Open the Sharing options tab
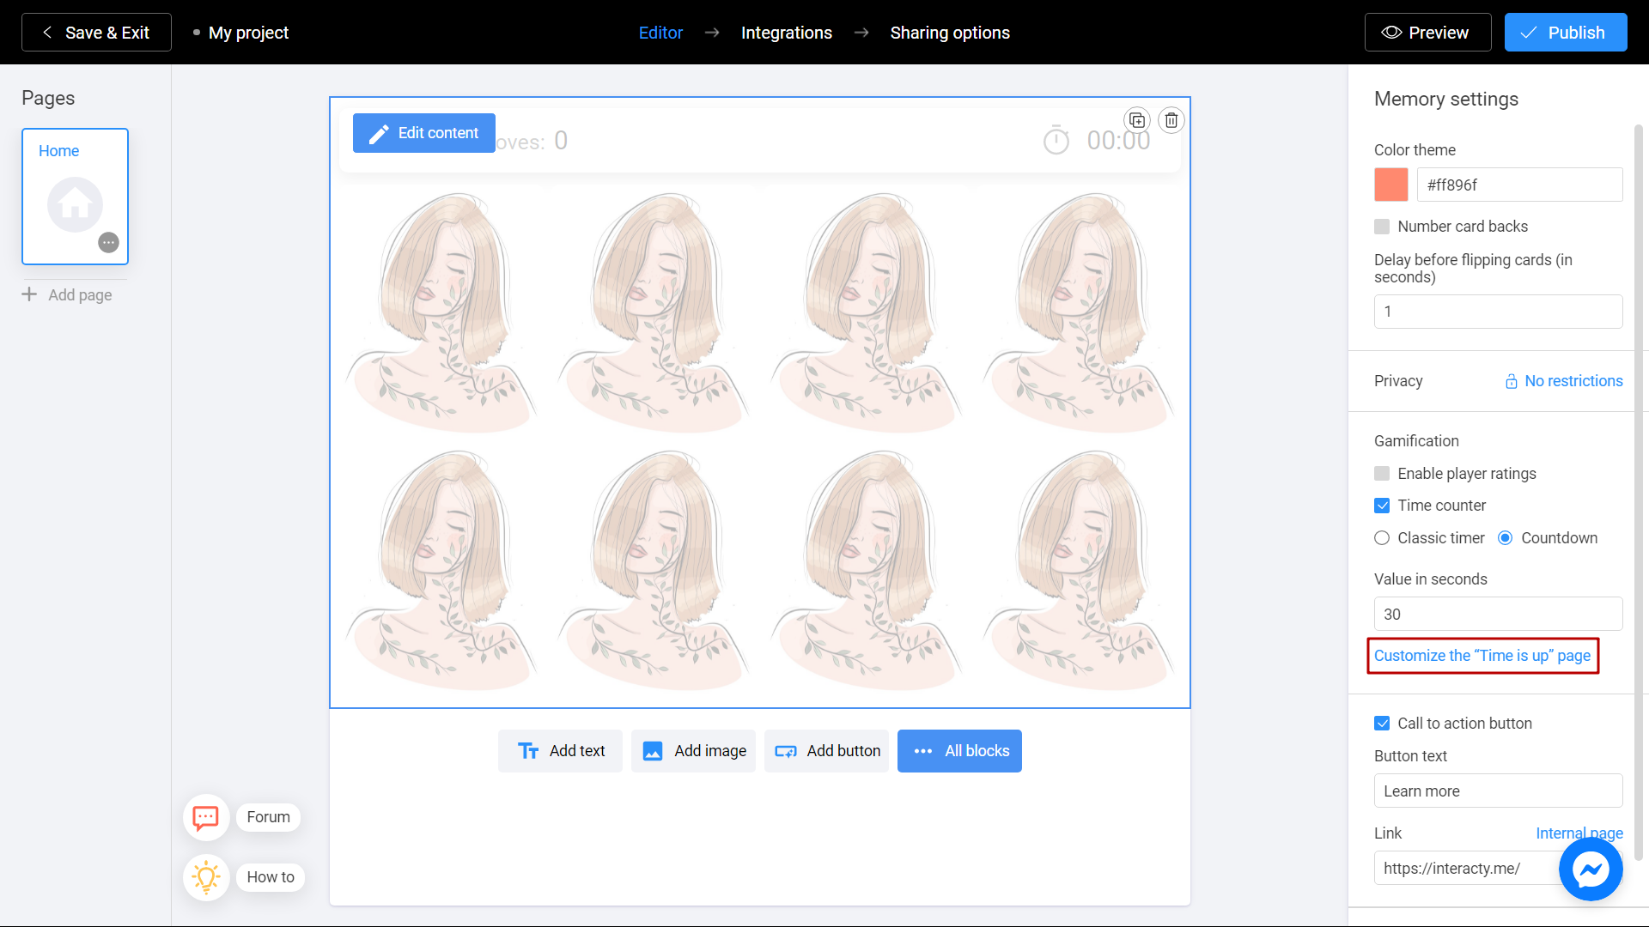This screenshot has height=927, width=1649. pos(950,32)
